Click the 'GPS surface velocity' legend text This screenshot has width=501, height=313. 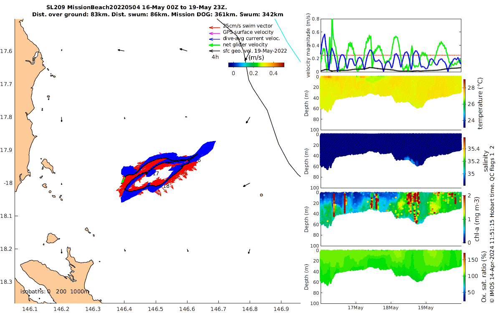tap(248, 32)
